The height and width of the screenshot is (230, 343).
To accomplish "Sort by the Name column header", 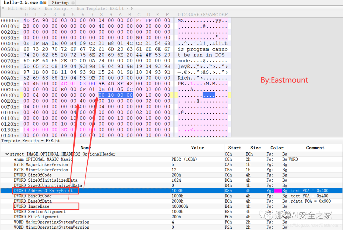I will [x=85, y=148].
